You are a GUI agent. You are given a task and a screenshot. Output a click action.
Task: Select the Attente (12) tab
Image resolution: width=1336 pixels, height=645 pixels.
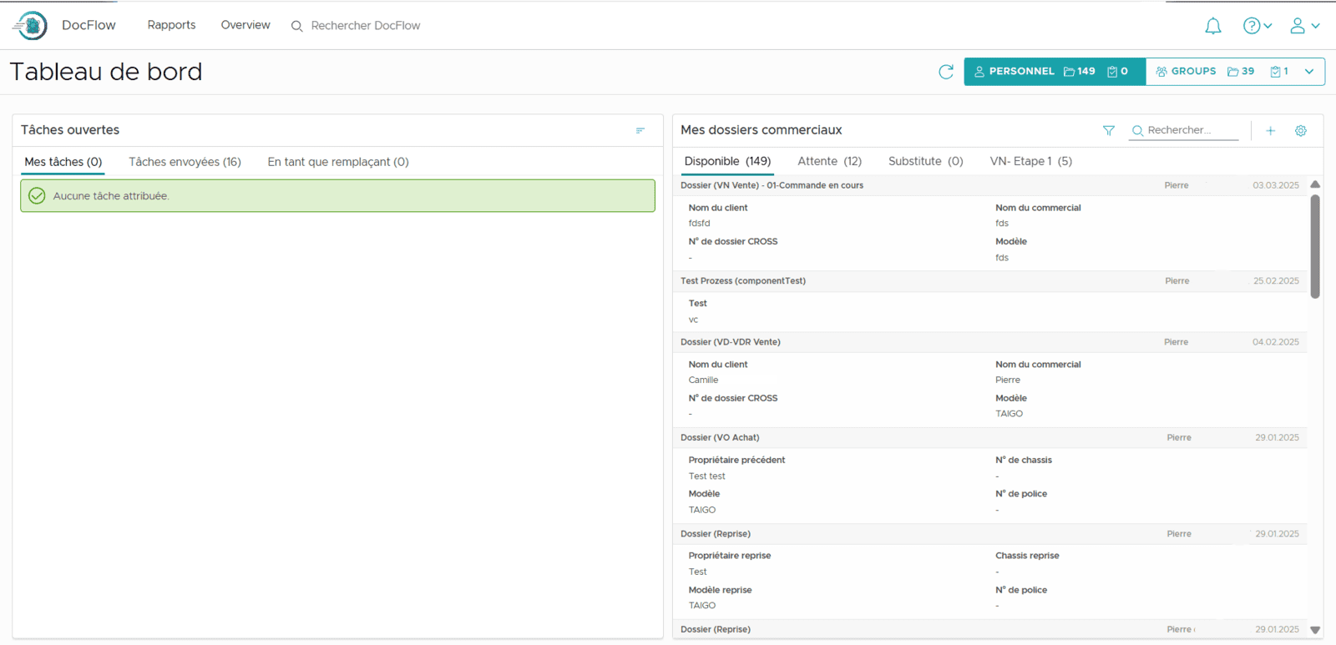pos(829,161)
